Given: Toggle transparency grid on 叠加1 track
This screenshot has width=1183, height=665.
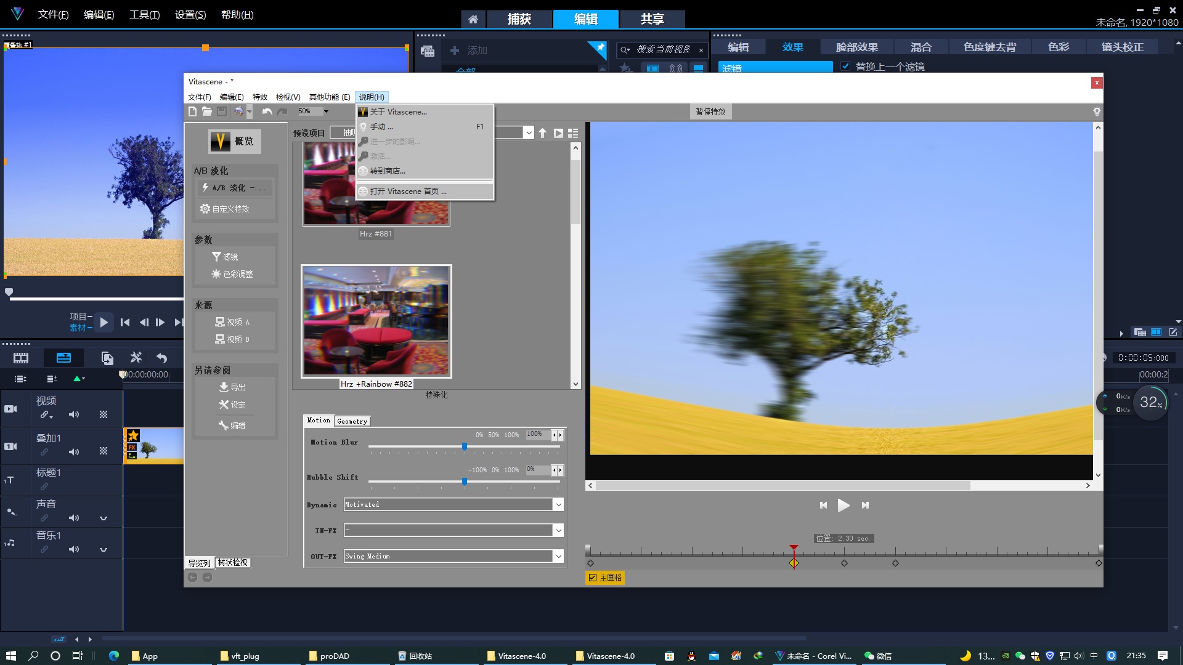Looking at the screenshot, I should coord(104,451).
